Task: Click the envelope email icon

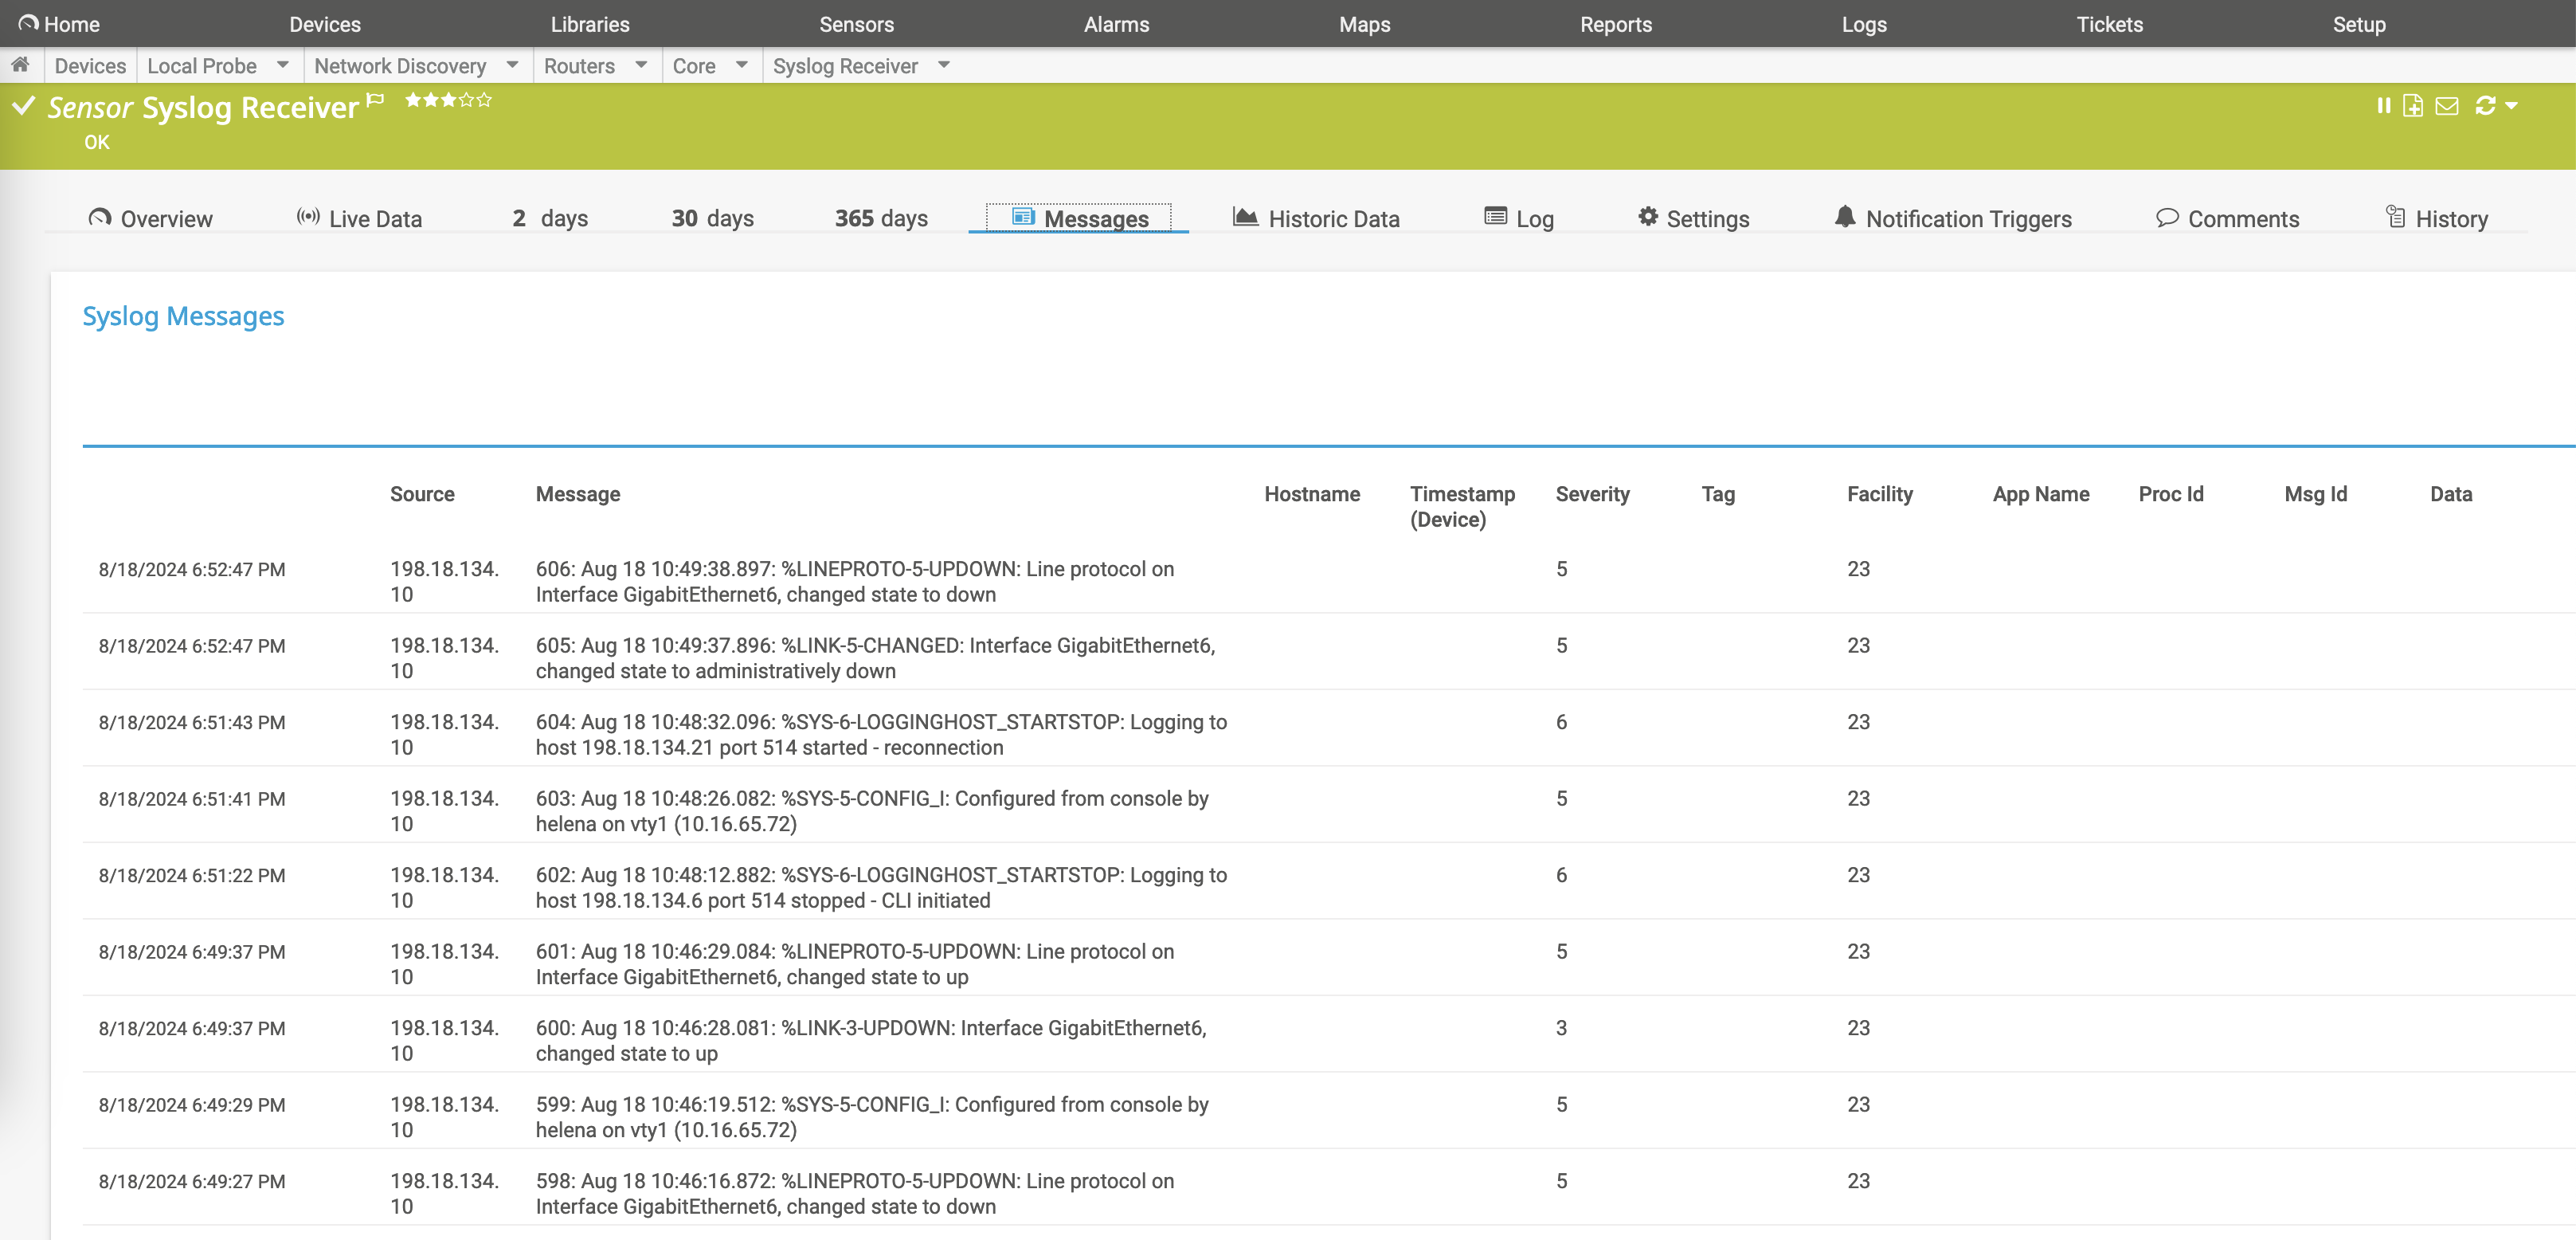Action: 2446,106
